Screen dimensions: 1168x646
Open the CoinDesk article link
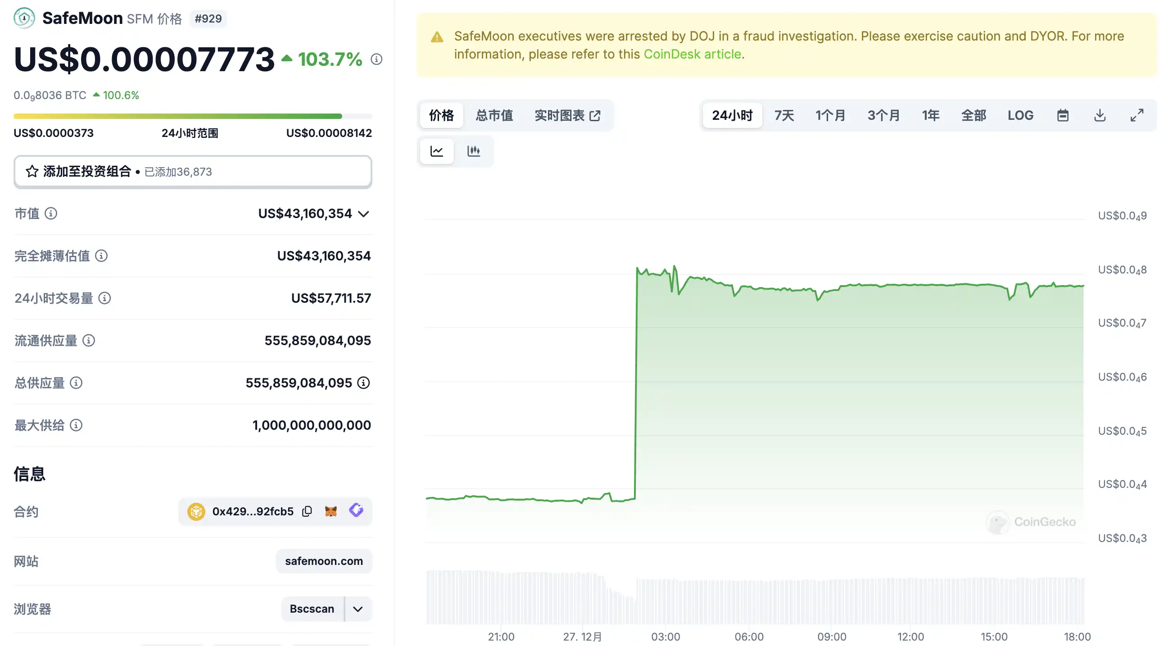pos(692,54)
